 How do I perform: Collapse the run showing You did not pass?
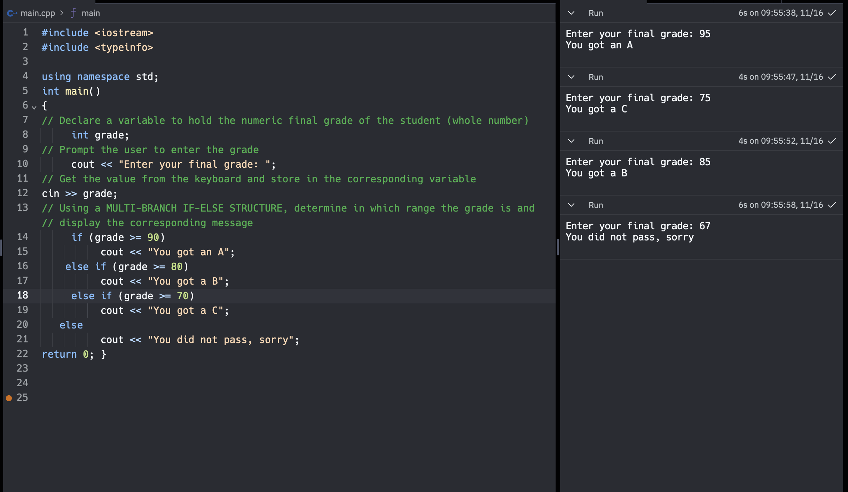click(x=571, y=205)
